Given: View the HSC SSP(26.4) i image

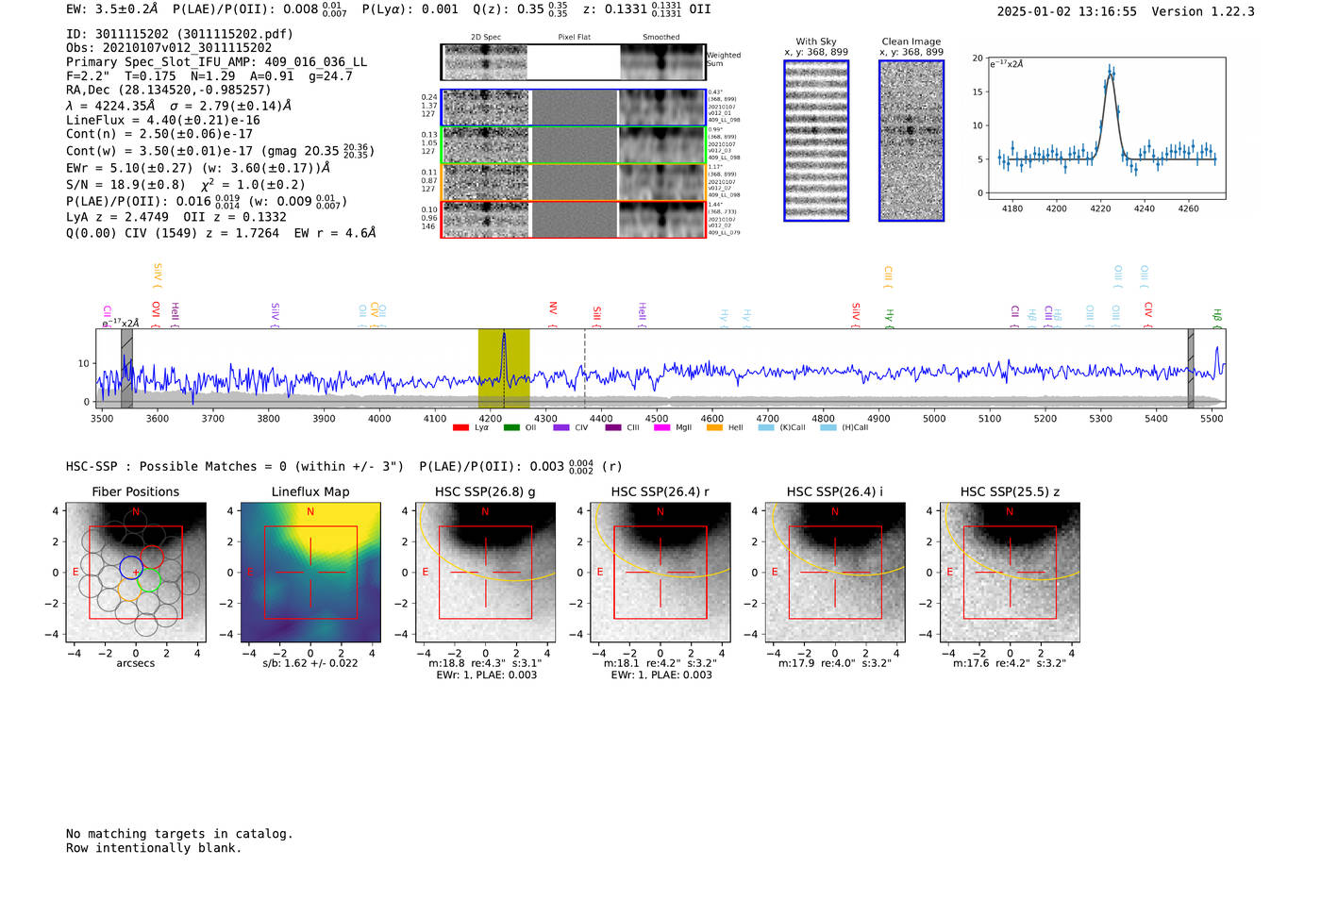Looking at the screenshot, I should [x=835, y=572].
